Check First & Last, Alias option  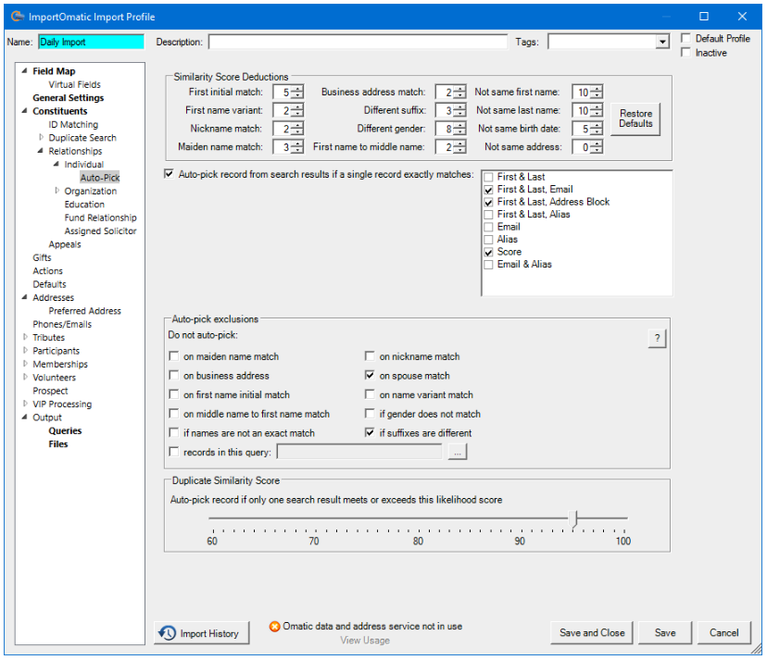[x=488, y=215]
